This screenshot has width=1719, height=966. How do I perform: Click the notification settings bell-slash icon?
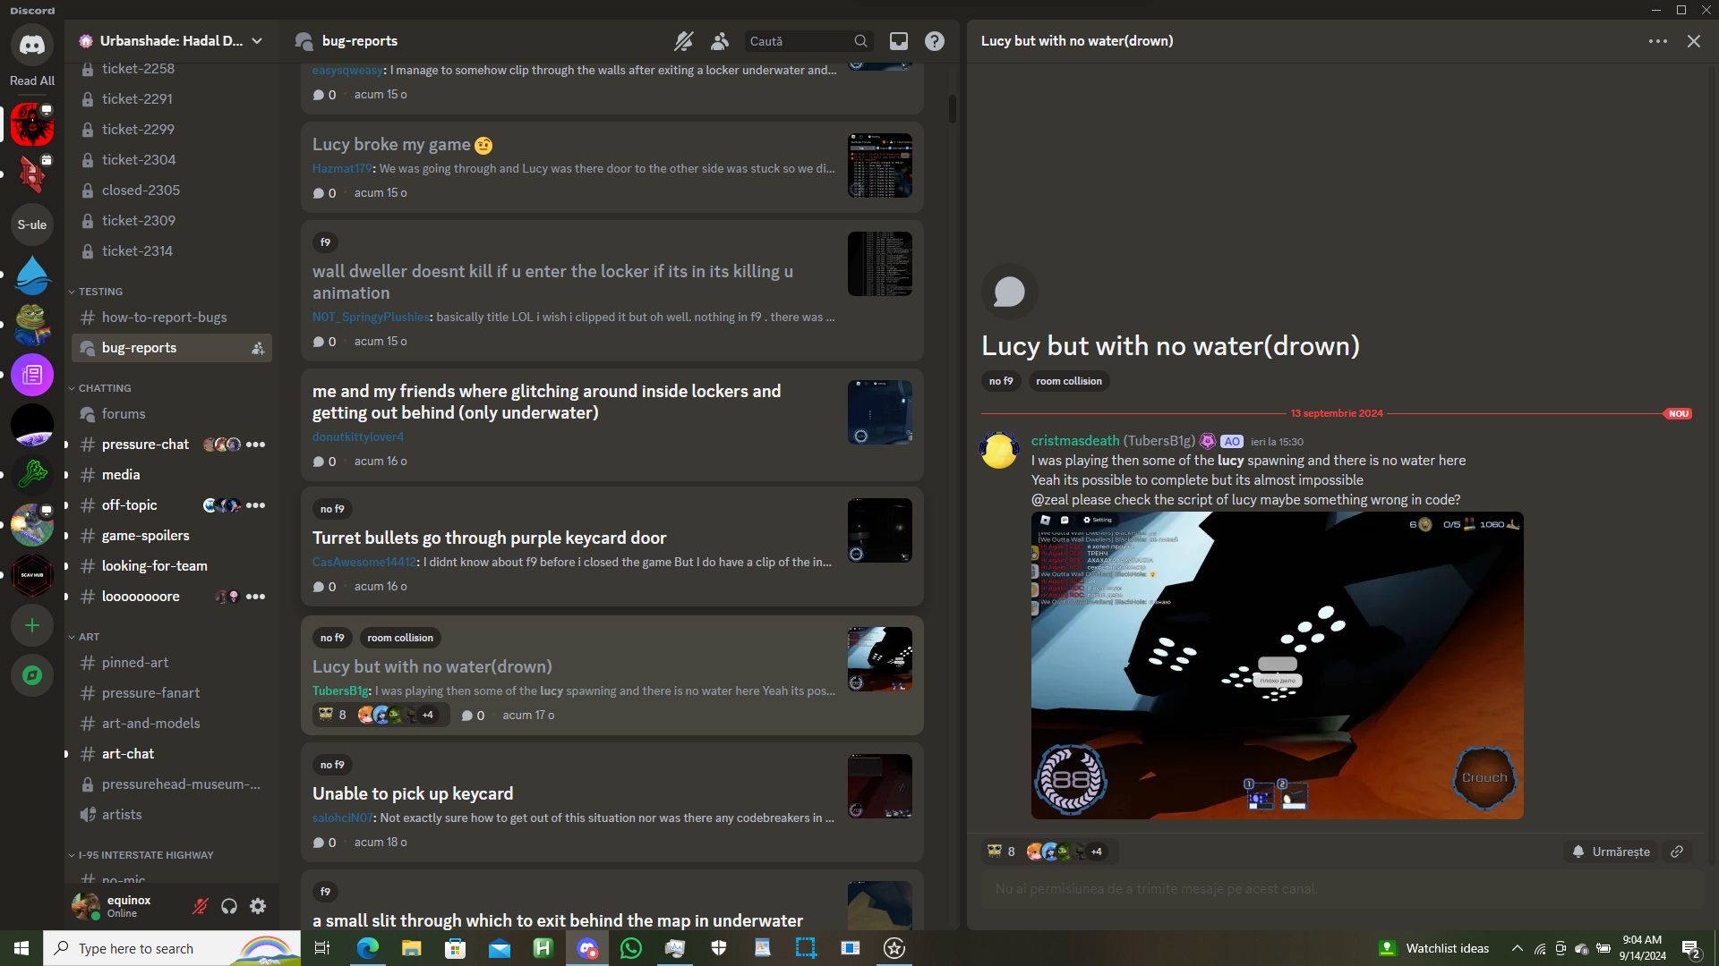(683, 41)
